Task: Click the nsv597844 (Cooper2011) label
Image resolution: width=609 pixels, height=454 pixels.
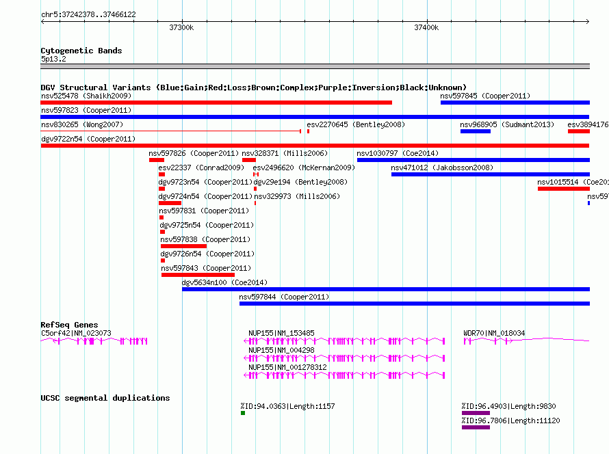Action: 284,297
